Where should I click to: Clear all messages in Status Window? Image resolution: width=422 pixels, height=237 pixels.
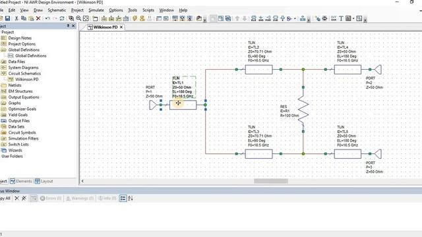coord(24,198)
